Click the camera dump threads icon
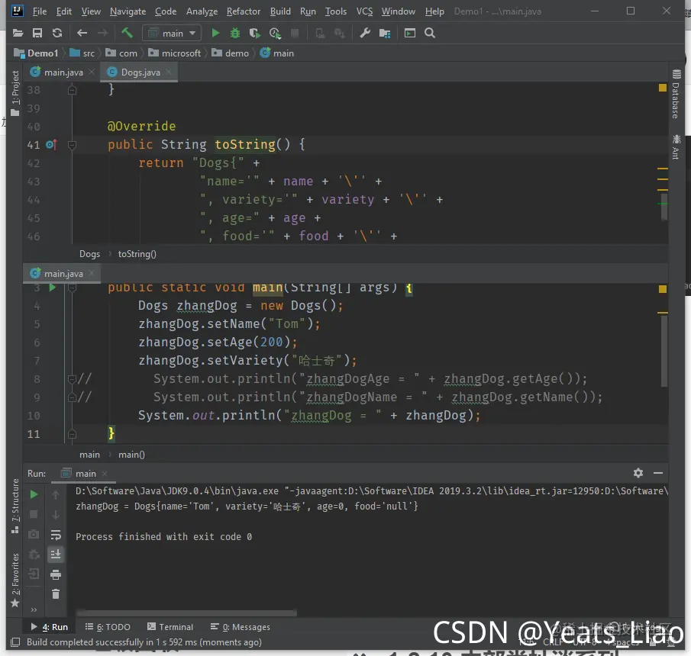Screen dimensions: 691x656 (x=34, y=534)
